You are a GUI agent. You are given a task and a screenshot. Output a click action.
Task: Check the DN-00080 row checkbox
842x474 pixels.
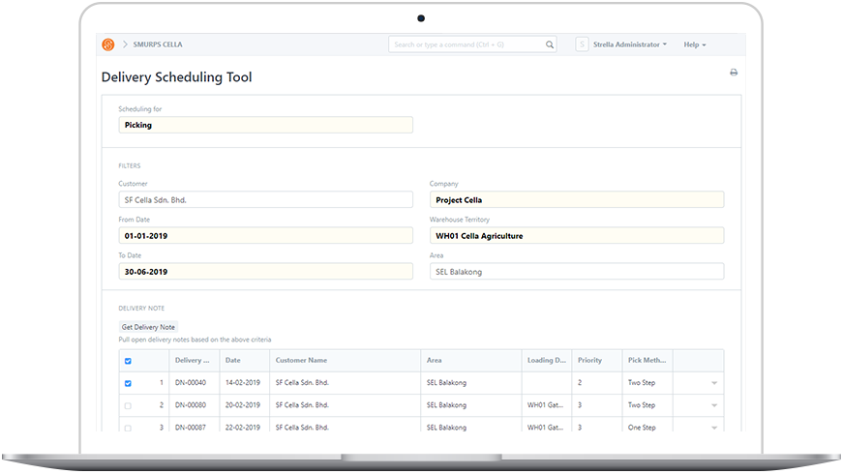(x=128, y=405)
